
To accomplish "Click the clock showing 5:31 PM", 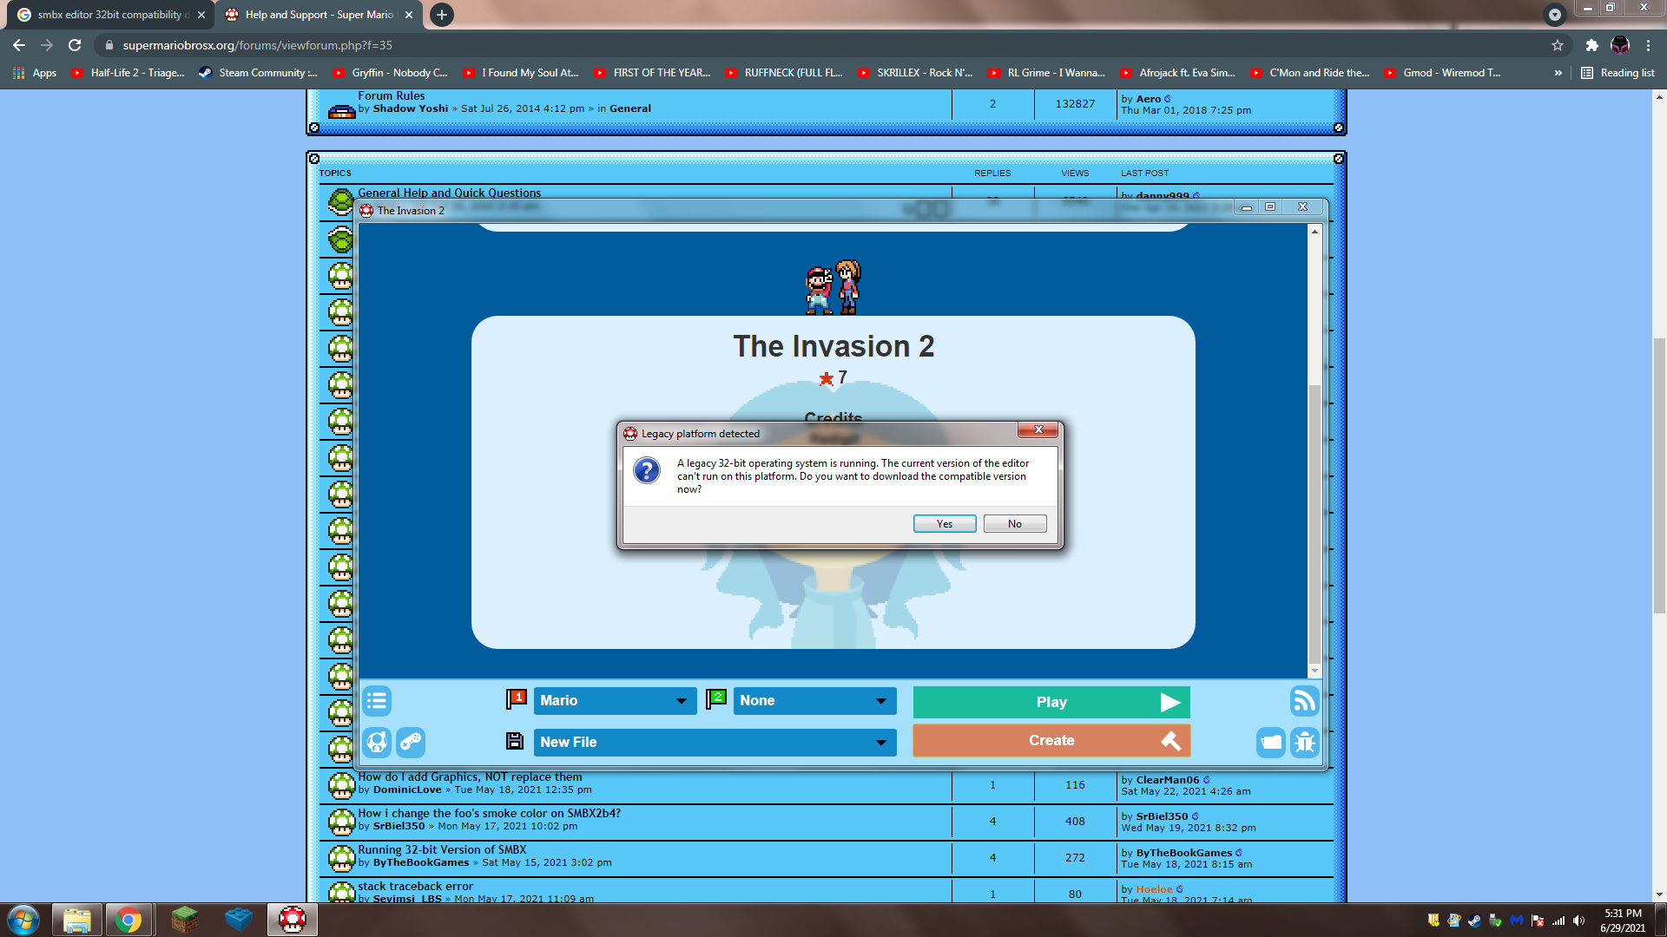I will click(x=1623, y=920).
